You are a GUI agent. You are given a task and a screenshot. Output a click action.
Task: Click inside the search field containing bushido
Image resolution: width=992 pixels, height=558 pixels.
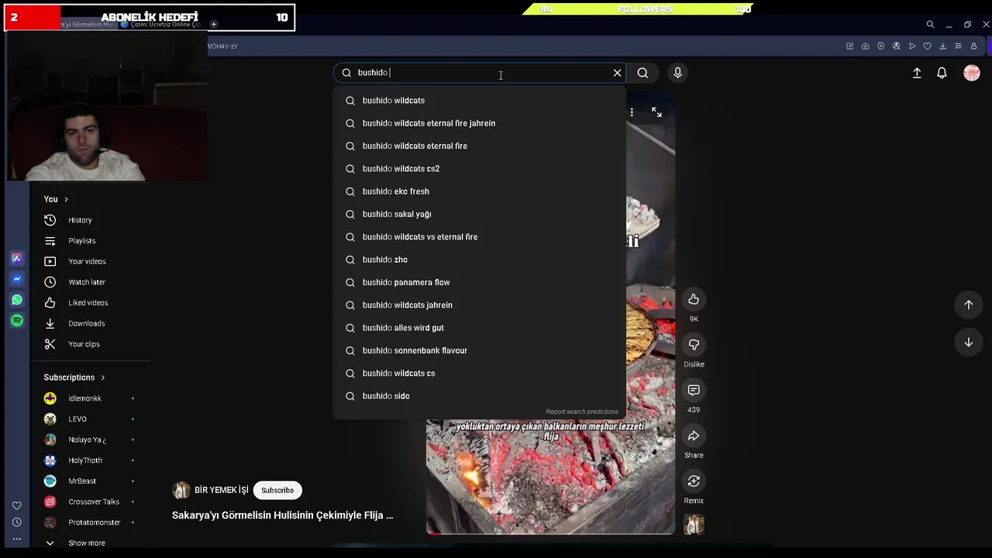[x=480, y=73]
